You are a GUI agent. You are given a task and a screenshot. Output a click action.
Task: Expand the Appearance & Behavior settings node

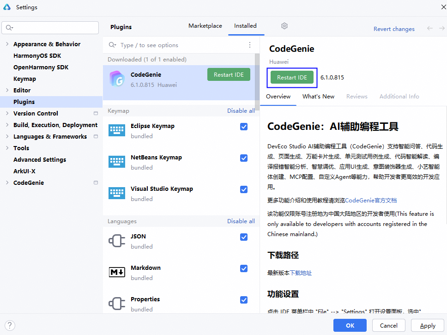[7, 44]
